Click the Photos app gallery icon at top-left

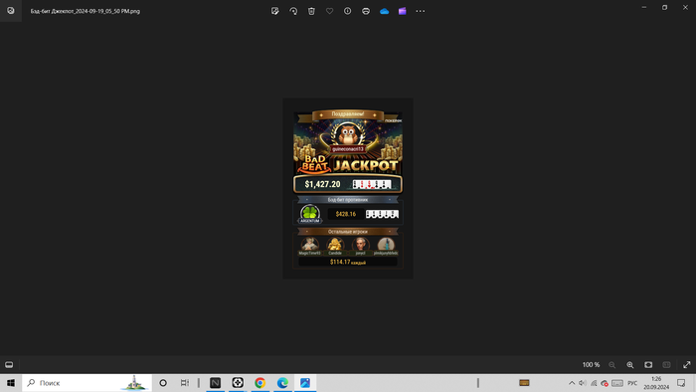pos(11,11)
